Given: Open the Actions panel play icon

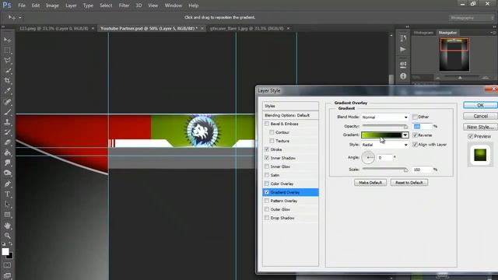Looking at the screenshot, I should [x=403, y=49].
